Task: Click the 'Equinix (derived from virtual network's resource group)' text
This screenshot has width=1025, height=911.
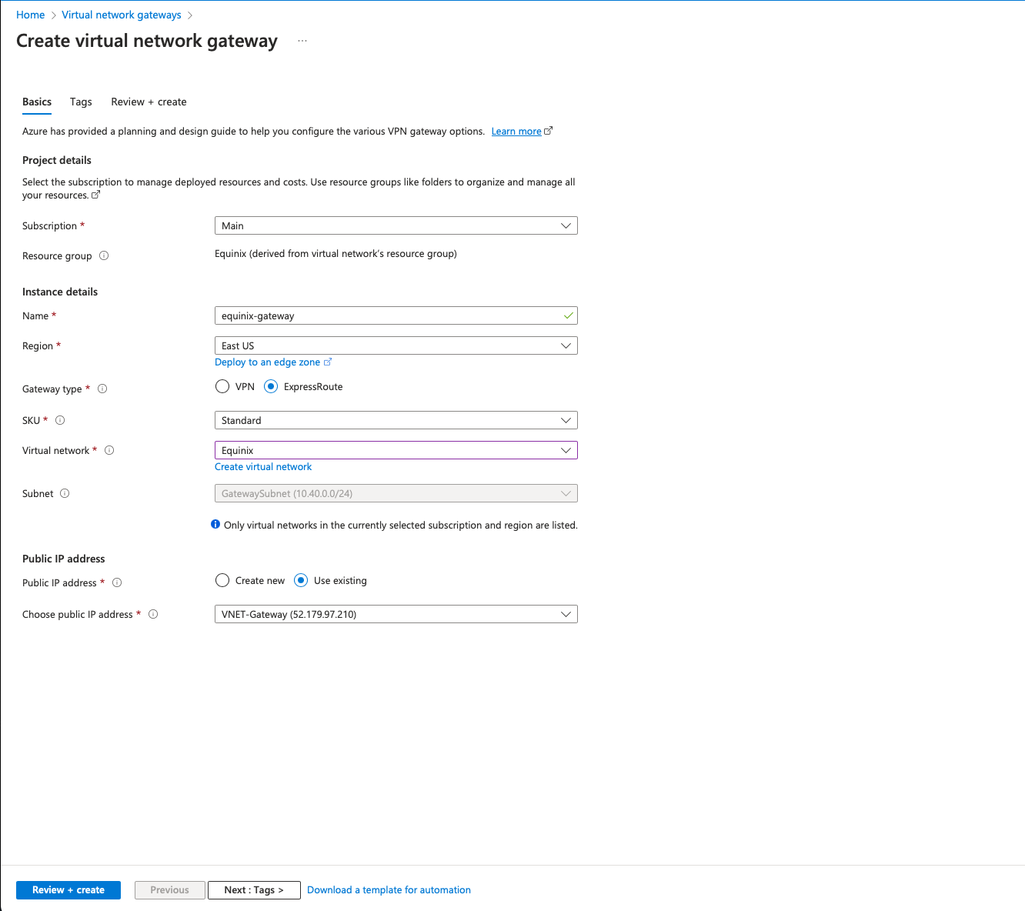Action: point(336,253)
